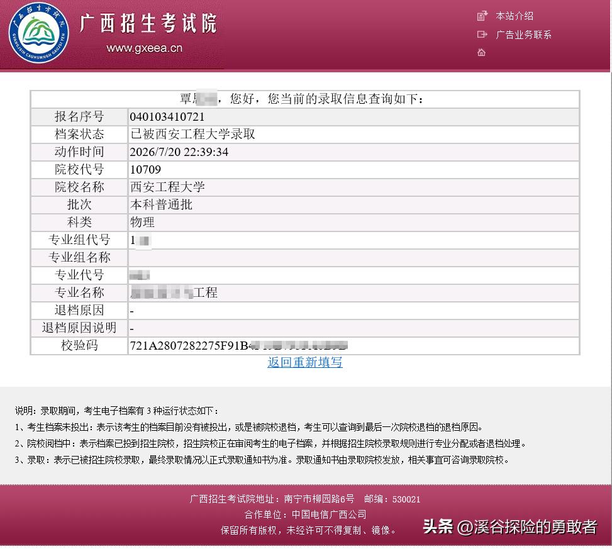Click the 专业组代号 label cell
The image size is (612, 549).
coord(79,240)
